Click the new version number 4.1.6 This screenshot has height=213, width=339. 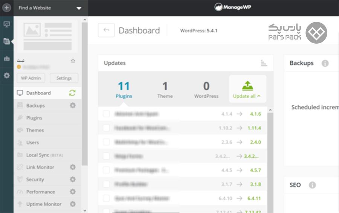click(x=255, y=114)
